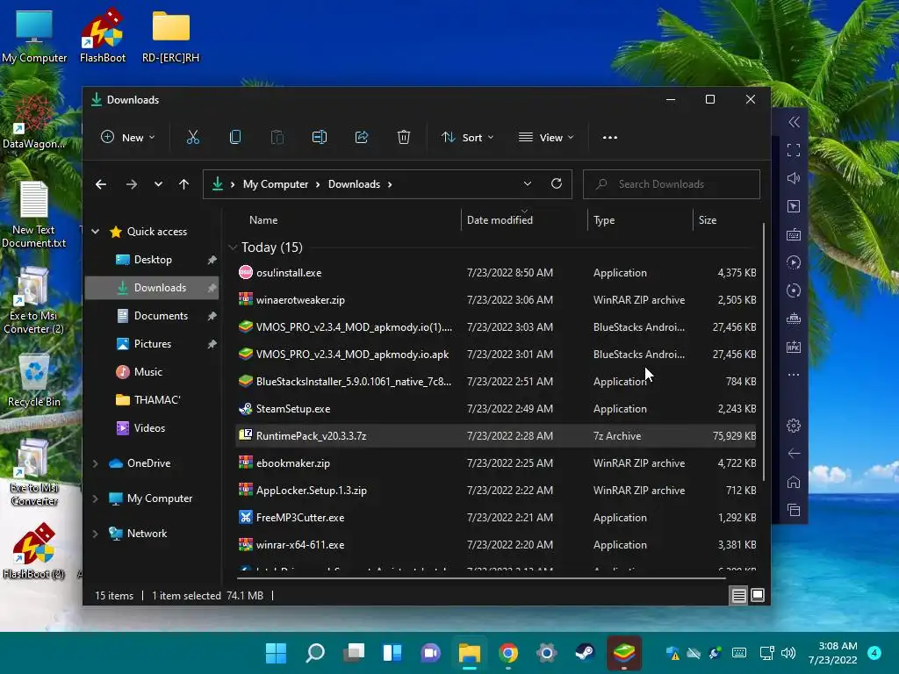Expand address bar history dropdown

click(528, 184)
